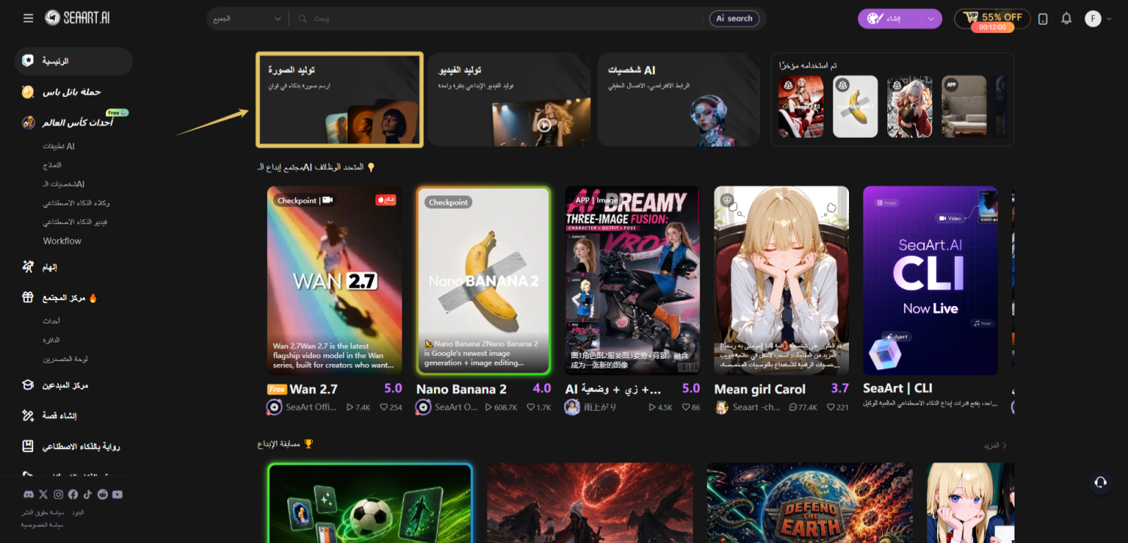1128x543 pixels.
Task: Click the SeaArt.AI logo
Action: pyautogui.click(x=77, y=18)
